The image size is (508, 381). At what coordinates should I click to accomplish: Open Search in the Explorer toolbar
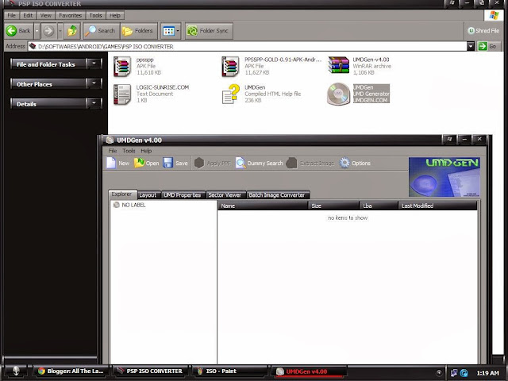[x=101, y=31]
